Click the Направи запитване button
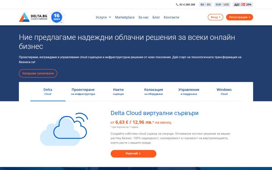The height and width of the screenshot is (170, 272). [x=38, y=73]
